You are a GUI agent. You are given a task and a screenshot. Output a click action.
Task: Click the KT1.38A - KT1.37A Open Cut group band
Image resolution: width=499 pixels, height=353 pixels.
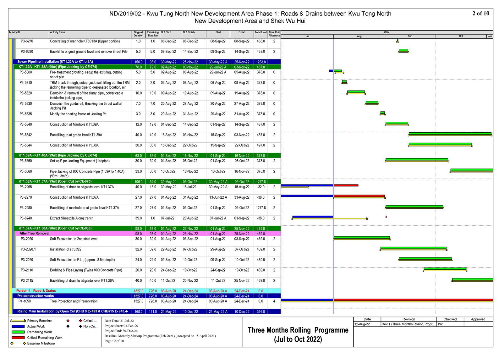tap(147, 182)
